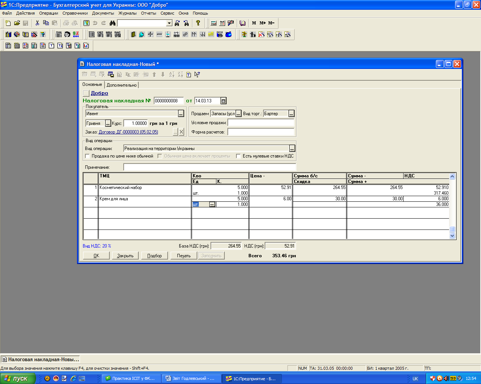Click the small button left of 'Добро'
The width and height of the screenshot is (481, 384).
point(86,93)
